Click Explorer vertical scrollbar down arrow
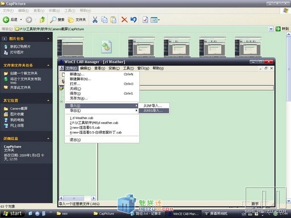291x218 pixels. coord(289,200)
